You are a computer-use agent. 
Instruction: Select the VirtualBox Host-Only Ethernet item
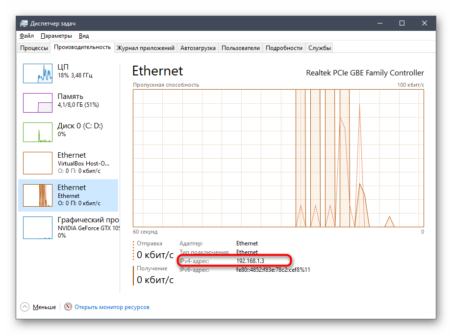click(x=69, y=163)
